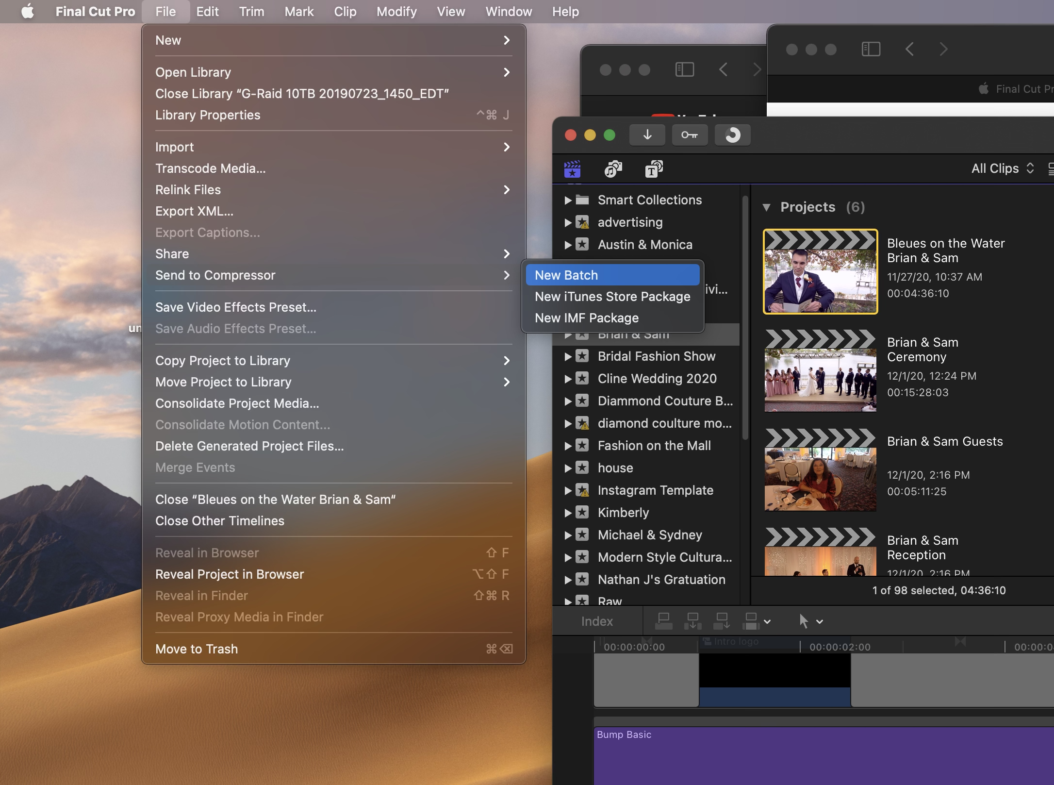The image size is (1054, 785).
Task: Open the Apple menu
Action: click(28, 11)
